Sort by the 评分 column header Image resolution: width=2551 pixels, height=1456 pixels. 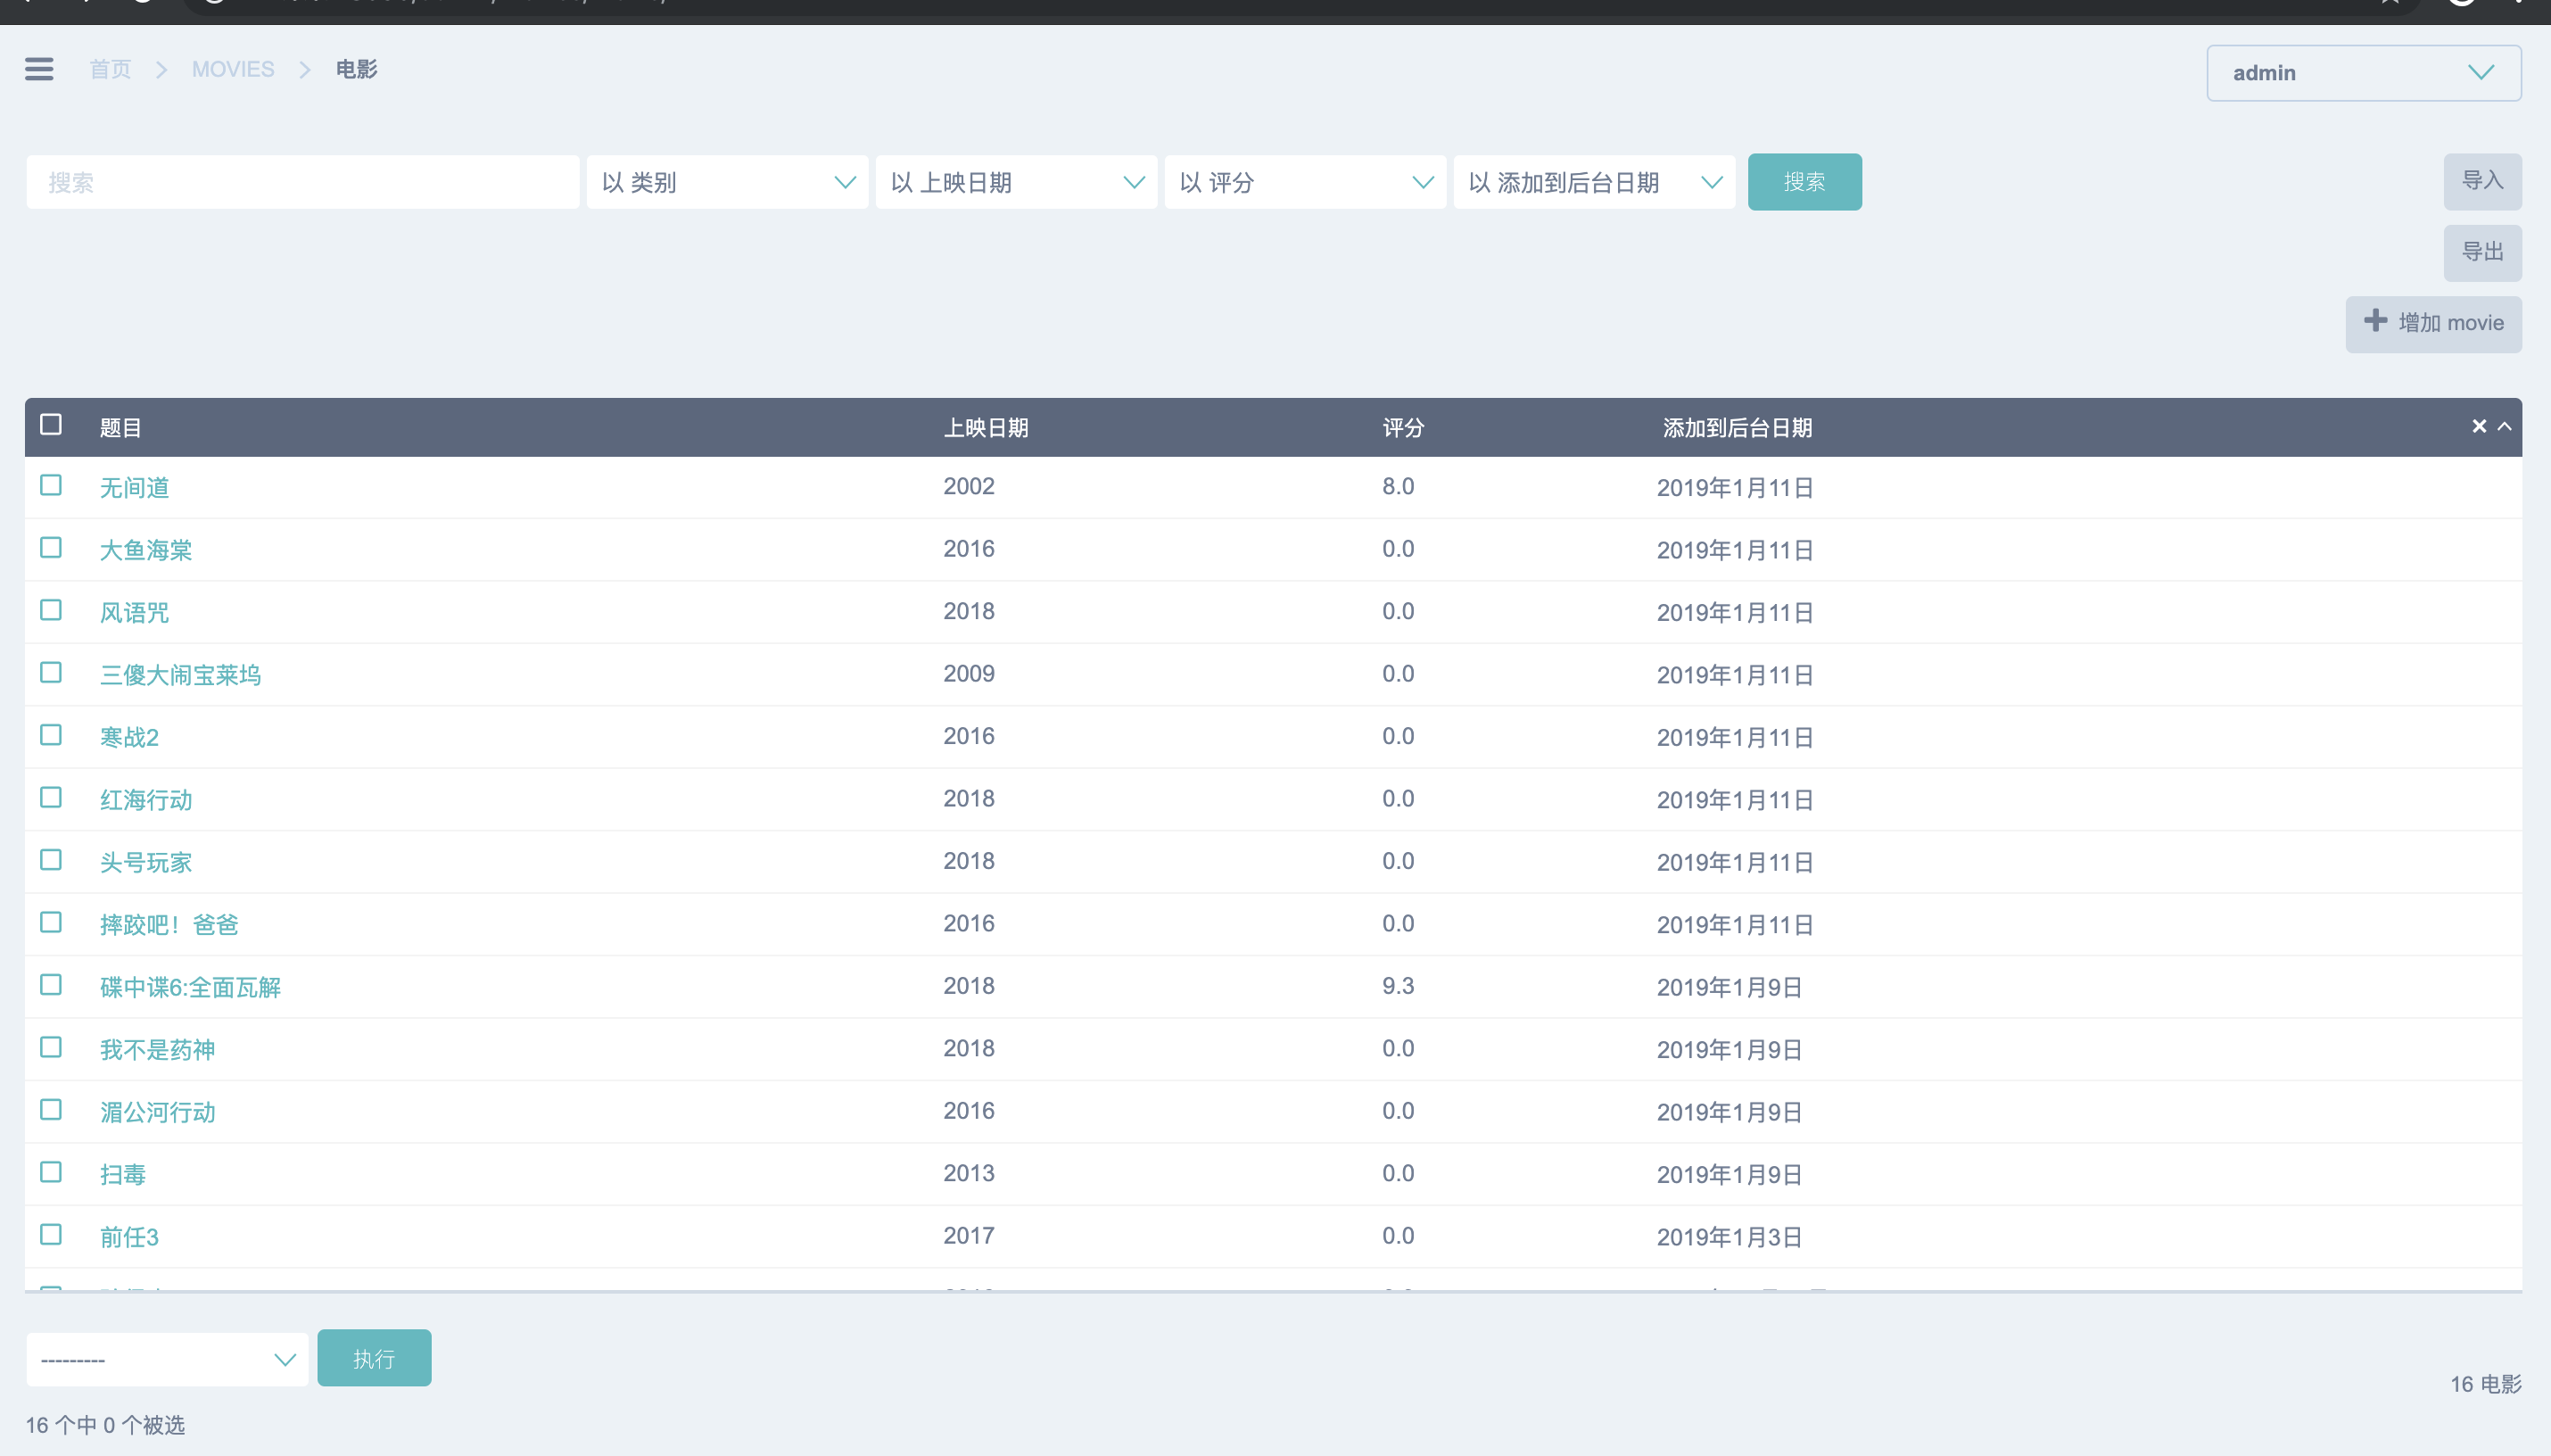point(1402,428)
